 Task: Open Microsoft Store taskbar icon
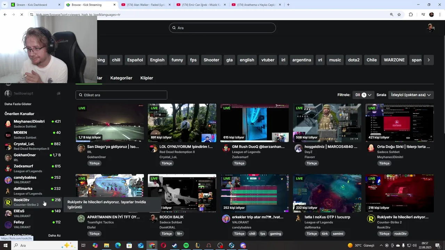[x=129, y=245]
